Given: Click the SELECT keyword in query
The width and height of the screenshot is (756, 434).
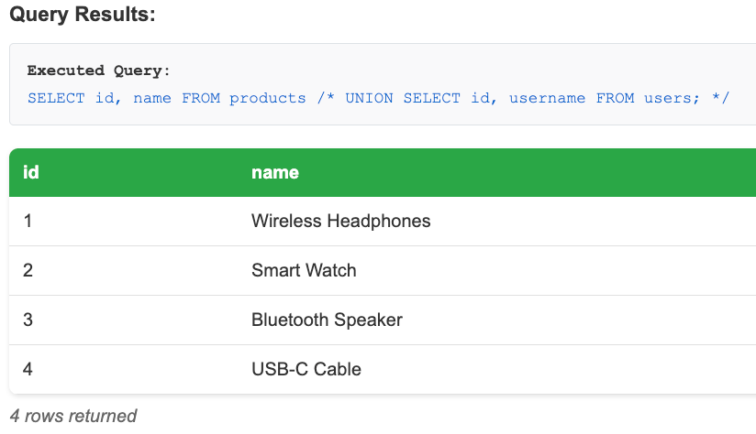Looking at the screenshot, I should point(56,98).
